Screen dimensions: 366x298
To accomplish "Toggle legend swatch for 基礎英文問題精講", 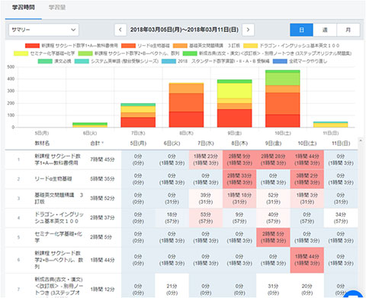I will click(x=180, y=46).
